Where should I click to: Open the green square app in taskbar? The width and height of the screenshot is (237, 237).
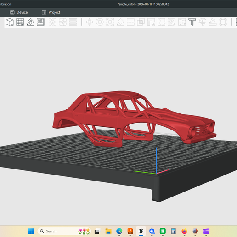[x=163, y=231]
